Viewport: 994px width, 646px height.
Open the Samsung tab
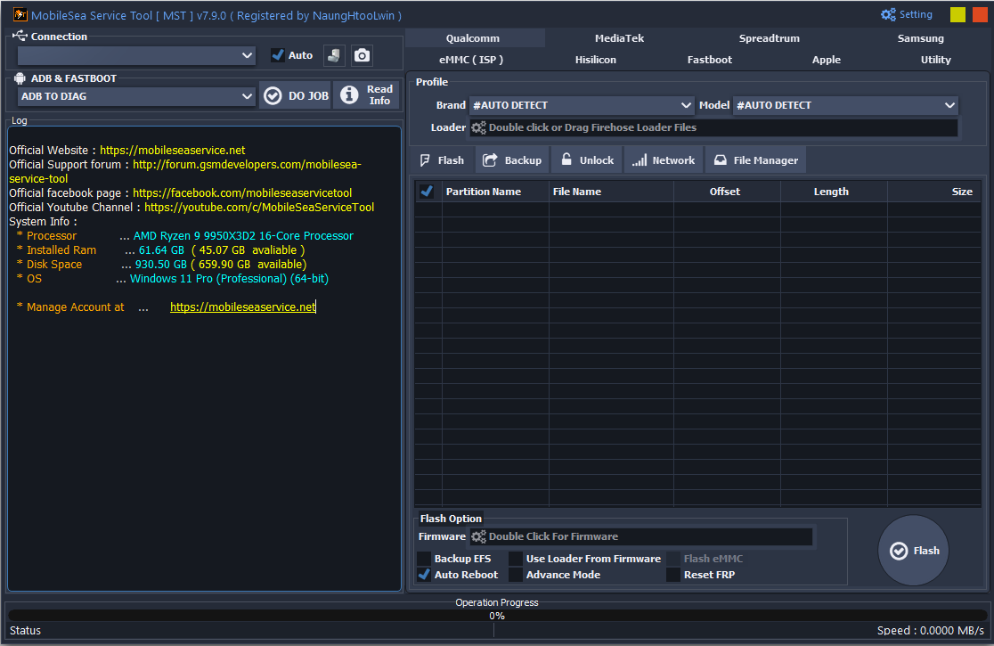920,38
